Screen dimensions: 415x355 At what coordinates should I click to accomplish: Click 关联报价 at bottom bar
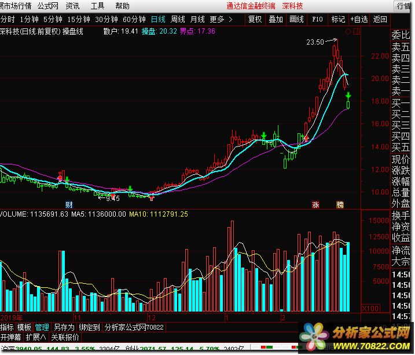coord(65,336)
